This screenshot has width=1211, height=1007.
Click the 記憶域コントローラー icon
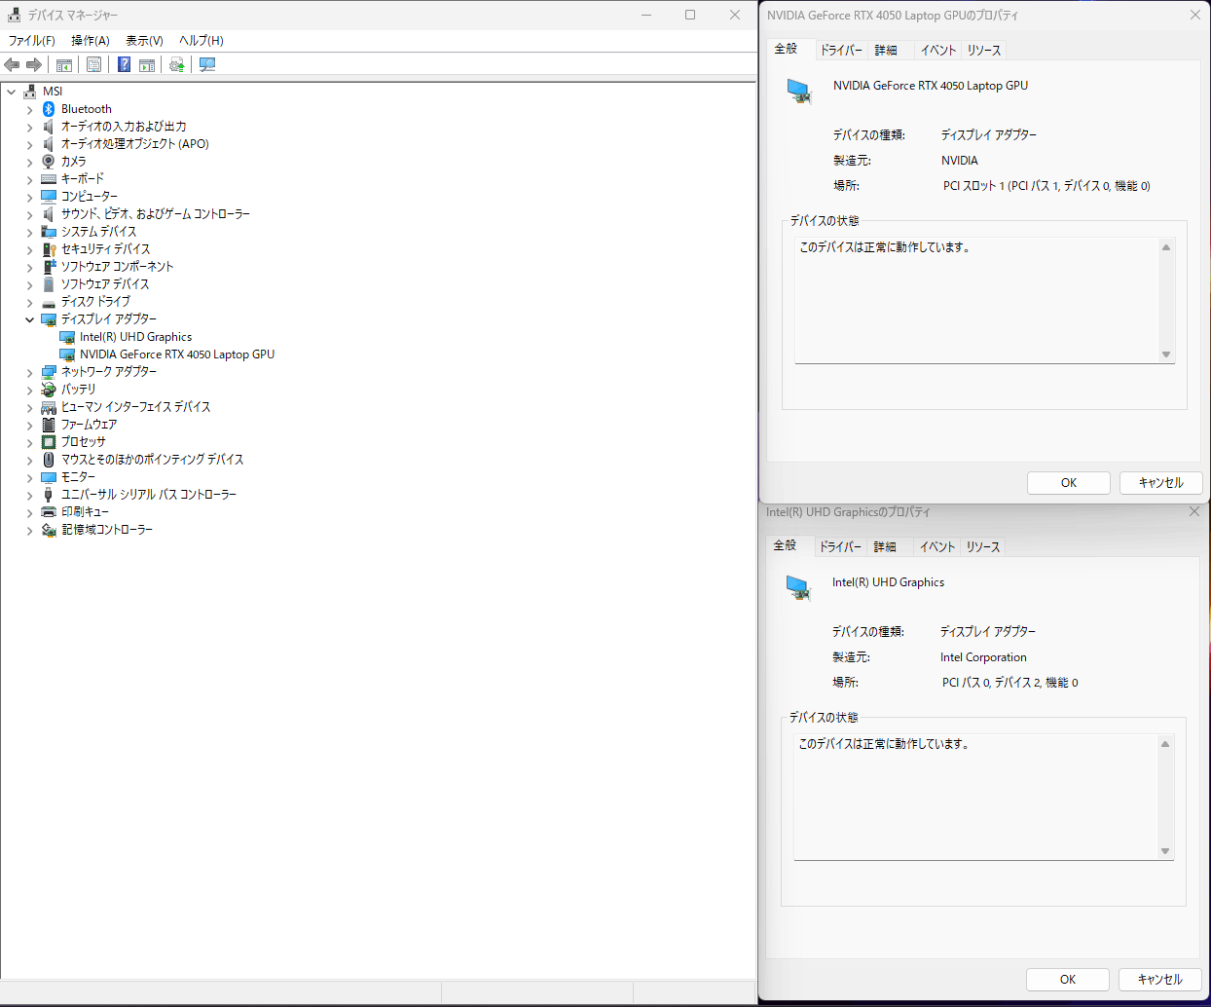(x=49, y=530)
